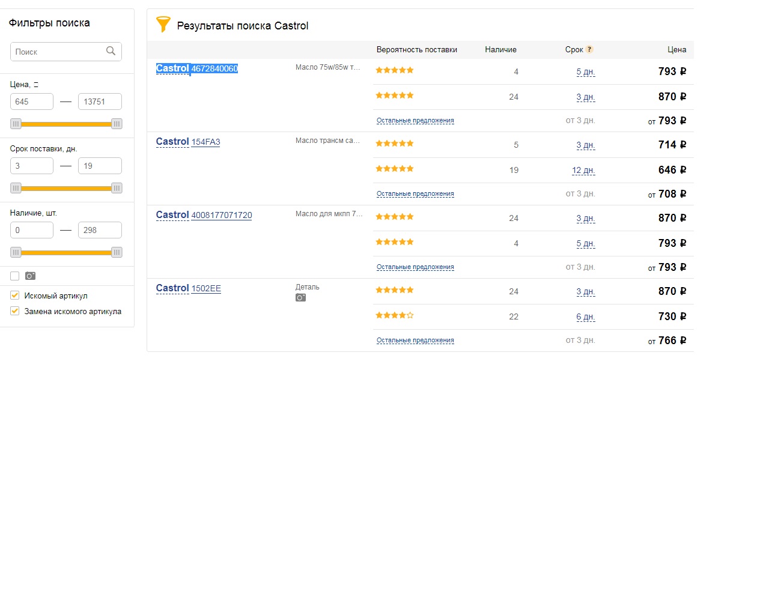The width and height of the screenshot is (769, 615).
Task: Open article number 154FA3 link
Action: (x=205, y=142)
